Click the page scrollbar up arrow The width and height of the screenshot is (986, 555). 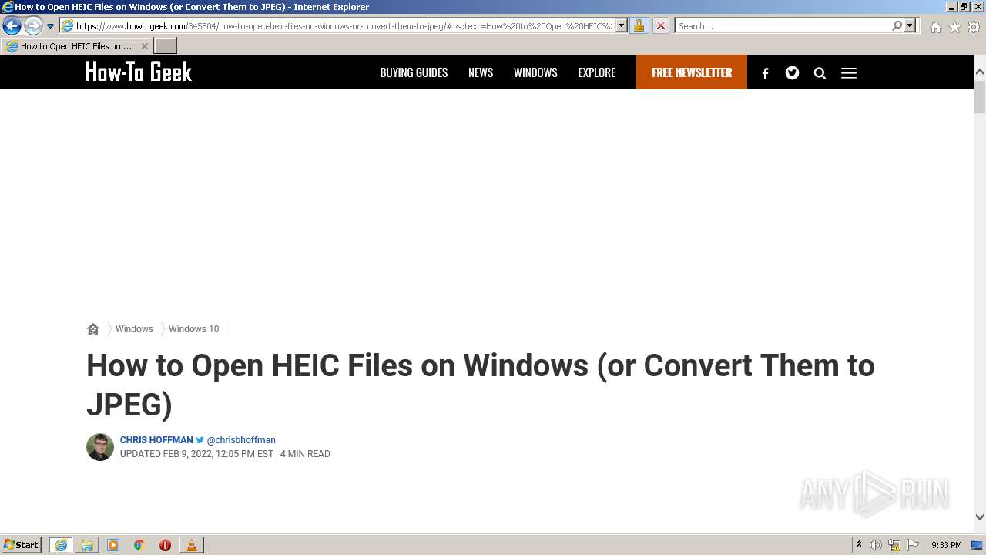point(980,72)
